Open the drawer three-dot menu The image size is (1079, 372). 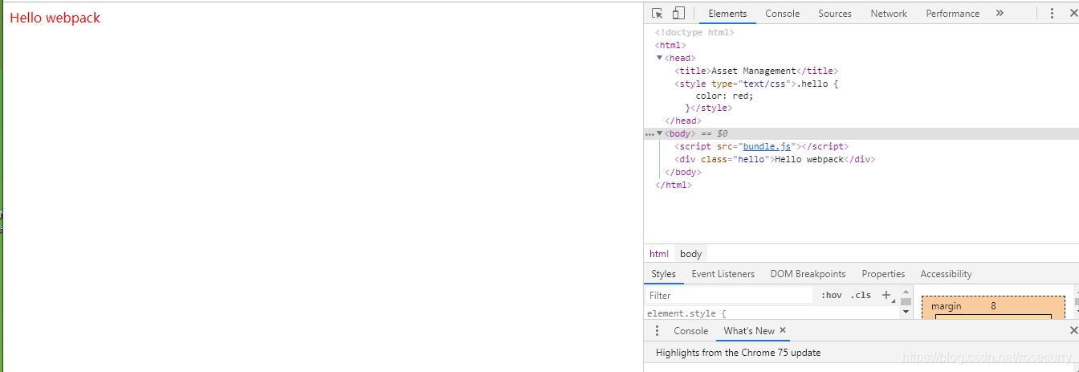pos(657,331)
